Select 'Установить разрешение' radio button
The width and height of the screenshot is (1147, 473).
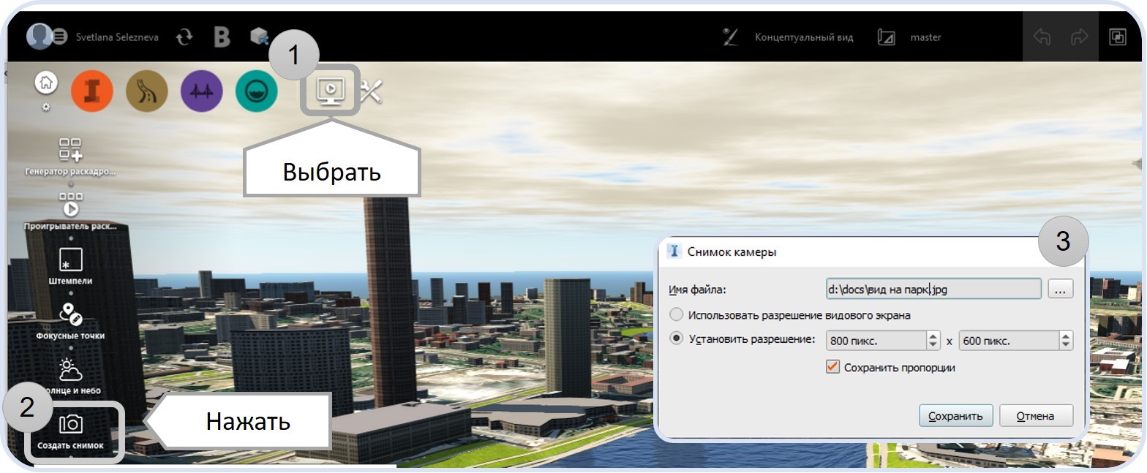click(677, 339)
